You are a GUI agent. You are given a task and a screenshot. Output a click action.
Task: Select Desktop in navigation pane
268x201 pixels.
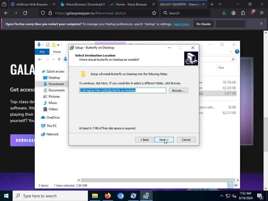point(54,78)
